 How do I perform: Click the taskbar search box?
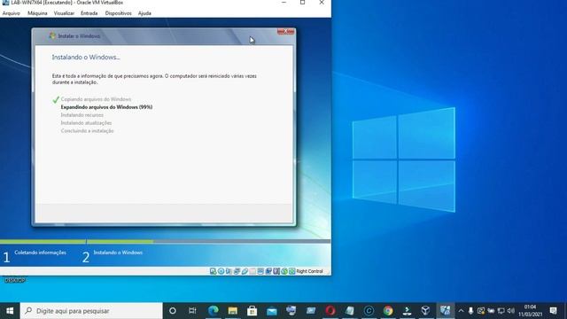pyautogui.click(x=91, y=311)
